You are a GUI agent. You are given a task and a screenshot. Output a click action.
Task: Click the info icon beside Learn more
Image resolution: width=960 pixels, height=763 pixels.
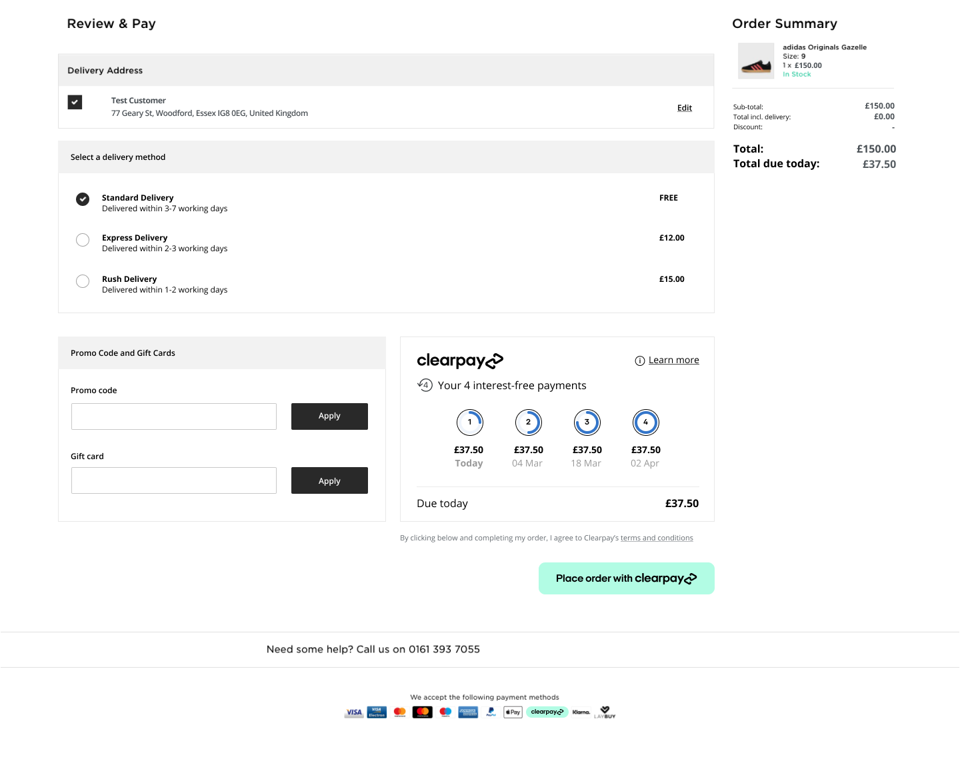[640, 361]
